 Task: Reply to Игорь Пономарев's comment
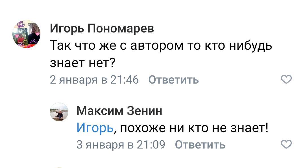(173, 80)
